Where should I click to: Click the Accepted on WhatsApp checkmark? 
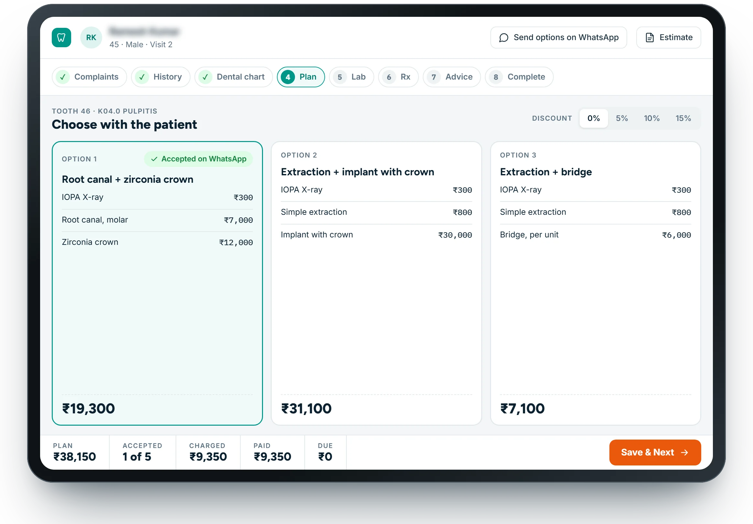(x=154, y=159)
